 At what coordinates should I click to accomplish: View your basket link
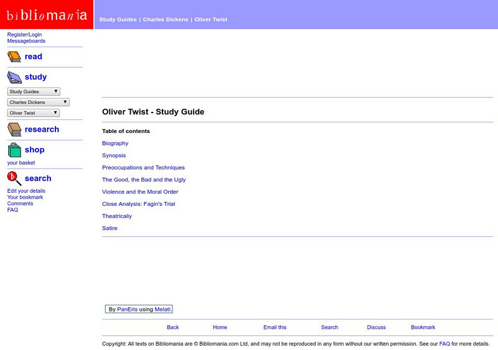tap(21, 163)
